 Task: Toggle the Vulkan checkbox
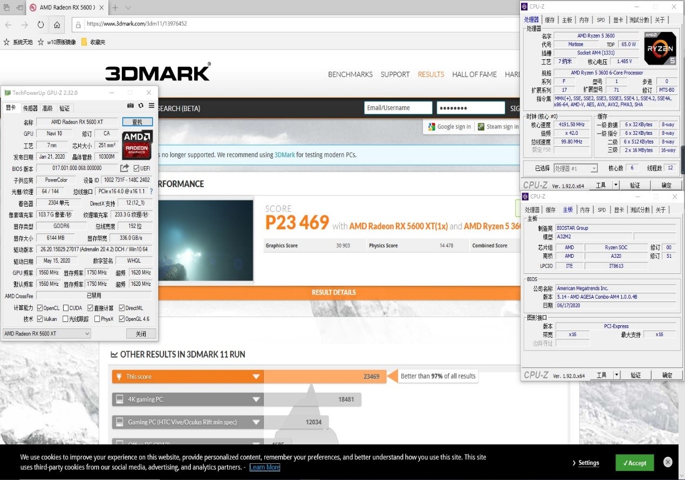pos(40,319)
